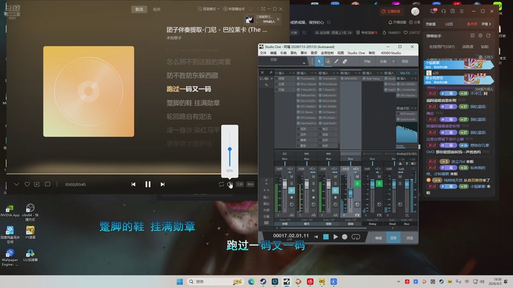The width and height of the screenshot is (513, 288).
Task: Open the Studio One menu in the menu bar
Action: coord(356,53)
